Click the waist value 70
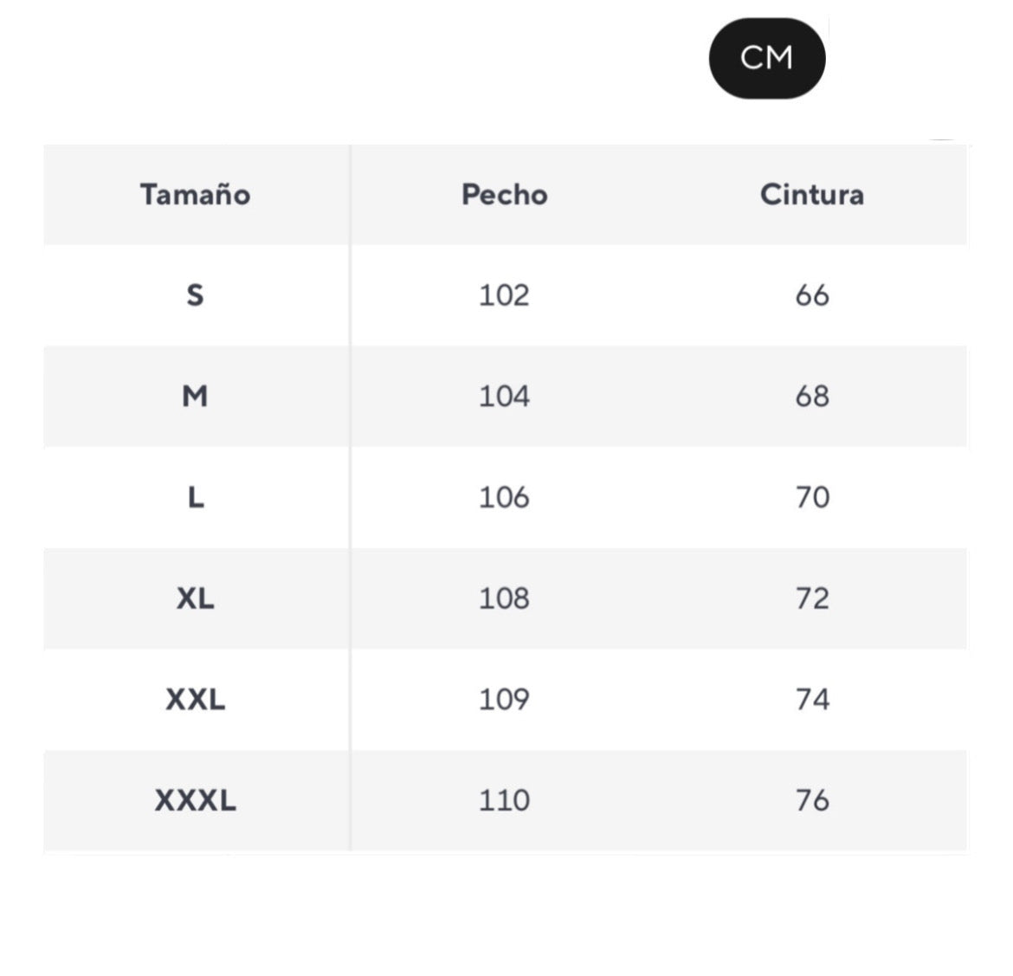Viewport: 1013px width, 976px height. point(812,498)
